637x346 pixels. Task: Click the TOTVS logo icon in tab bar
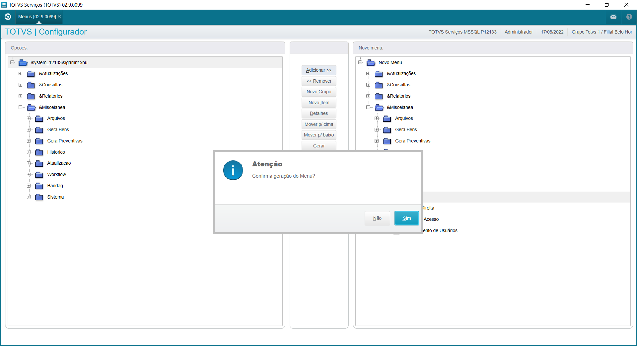pyautogui.click(x=8, y=17)
